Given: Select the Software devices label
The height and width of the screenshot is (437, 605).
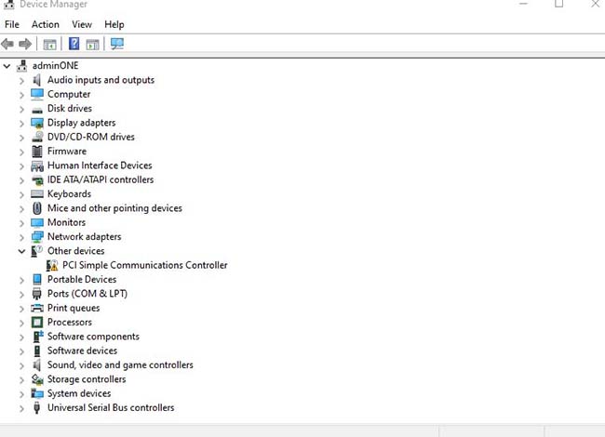Looking at the screenshot, I should click(82, 351).
